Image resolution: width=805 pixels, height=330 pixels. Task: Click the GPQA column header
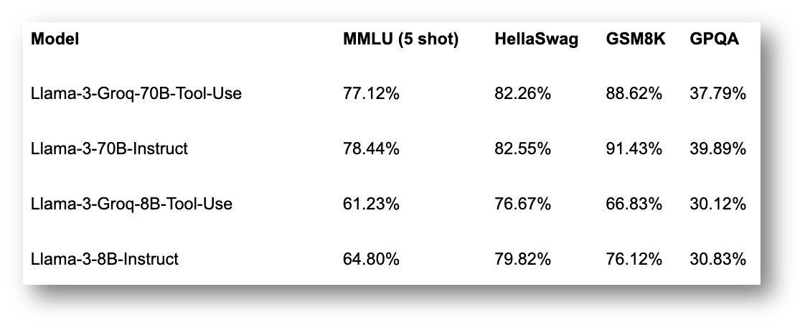click(715, 39)
